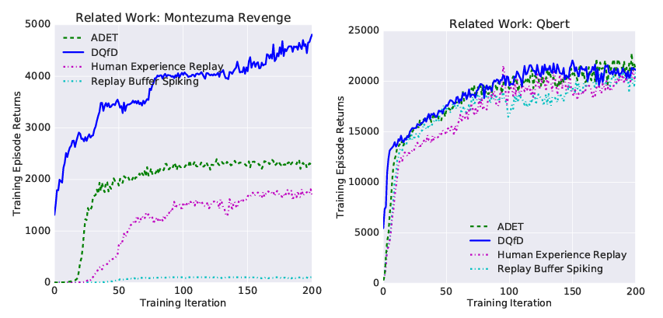The height and width of the screenshot is (318, 663).
Task: Click Replay Buffer Spiking label in Montezuma legend
Action: coord(145,81)
